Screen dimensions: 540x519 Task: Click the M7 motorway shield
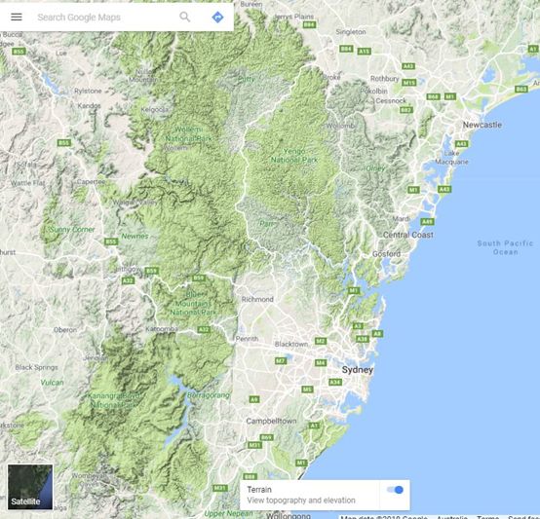[x=281, y=361]
